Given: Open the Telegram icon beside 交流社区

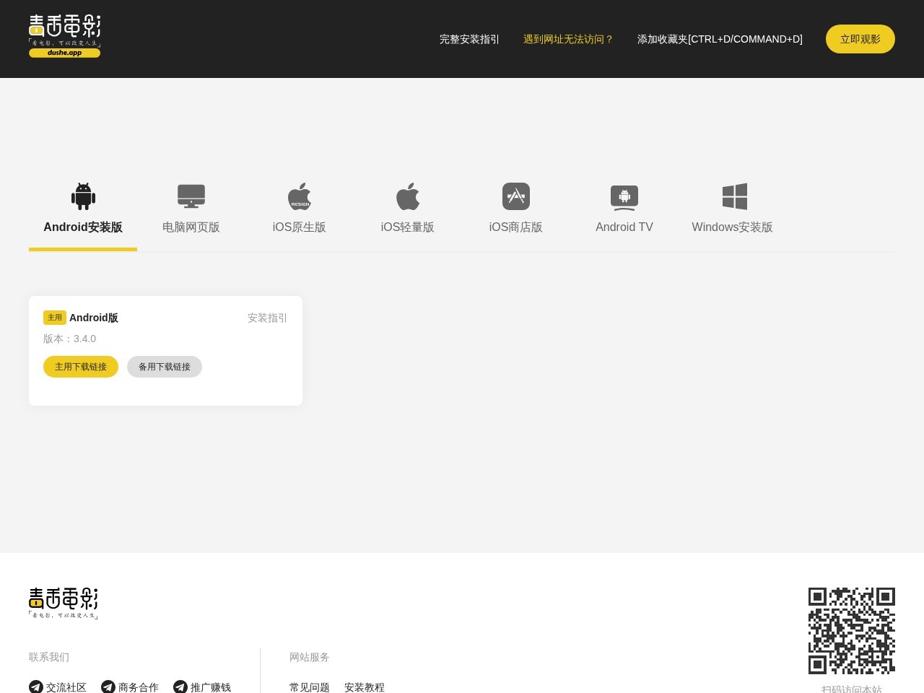Looking at the screenshot, I should click(36, 687).
